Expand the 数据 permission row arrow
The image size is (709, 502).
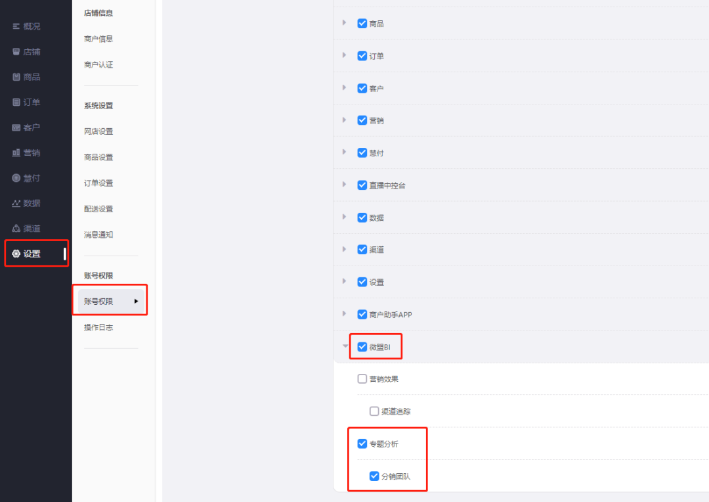[344, 217]
